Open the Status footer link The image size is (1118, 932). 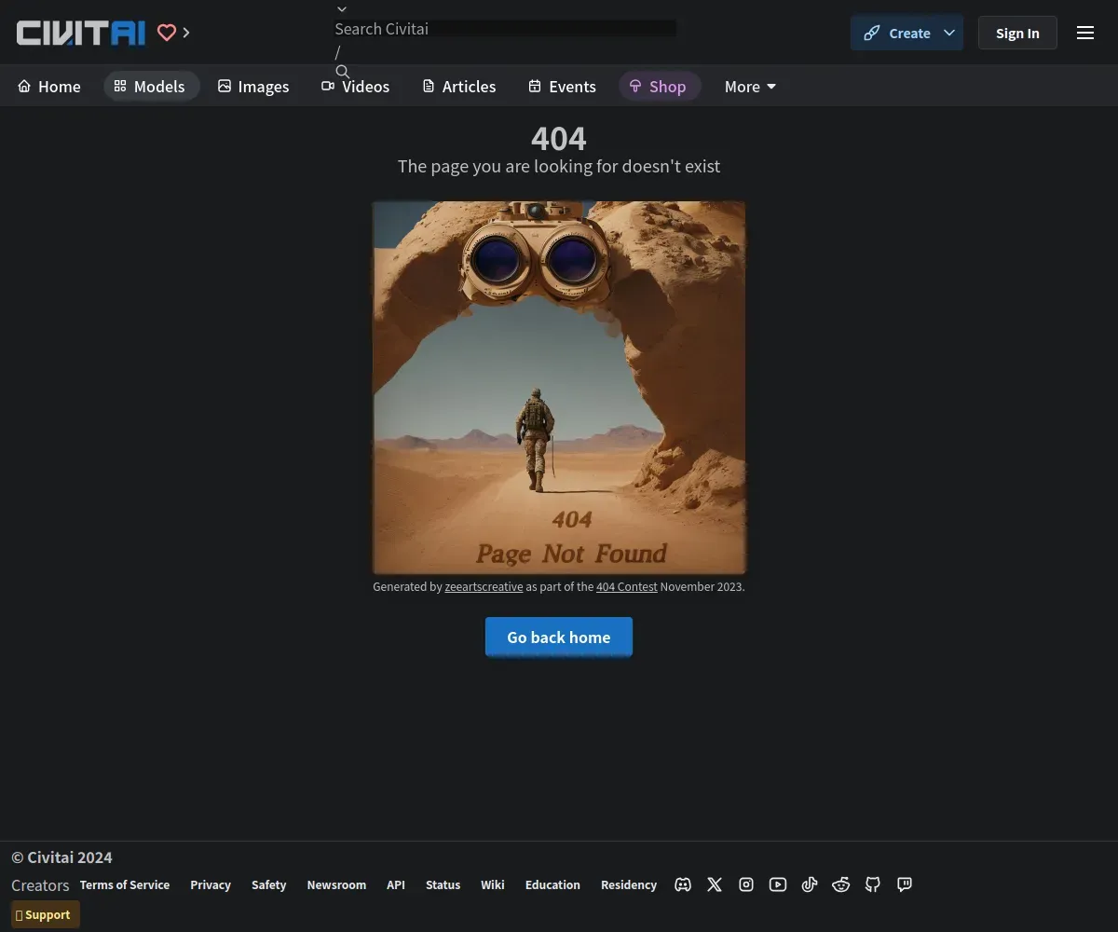point(443,884)
